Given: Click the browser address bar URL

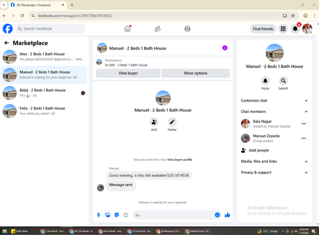Looking at the screenshot, I should tap(75, 16).
